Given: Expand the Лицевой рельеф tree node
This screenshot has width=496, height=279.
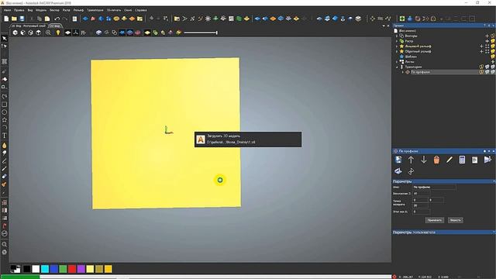Looking at the screenshot, I should [397, 46].
